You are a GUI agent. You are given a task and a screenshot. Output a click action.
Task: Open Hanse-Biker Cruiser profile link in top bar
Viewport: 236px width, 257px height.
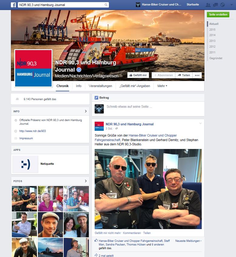pos(161,5)
